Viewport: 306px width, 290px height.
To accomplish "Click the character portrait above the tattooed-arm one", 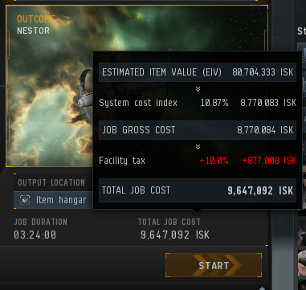I will pos(302,235).
